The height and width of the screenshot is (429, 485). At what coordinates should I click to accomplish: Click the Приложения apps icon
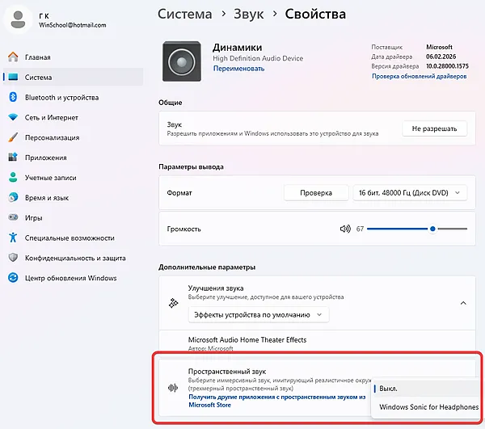point(13,158)
